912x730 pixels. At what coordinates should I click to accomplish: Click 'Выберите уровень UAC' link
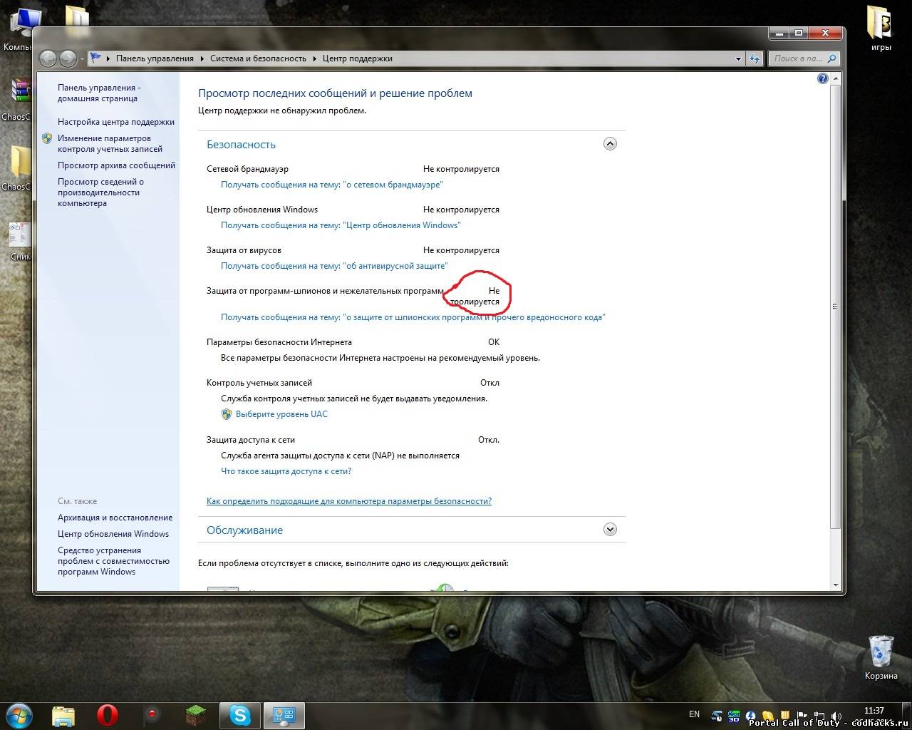pyautogui.click(x=281, y=414)
